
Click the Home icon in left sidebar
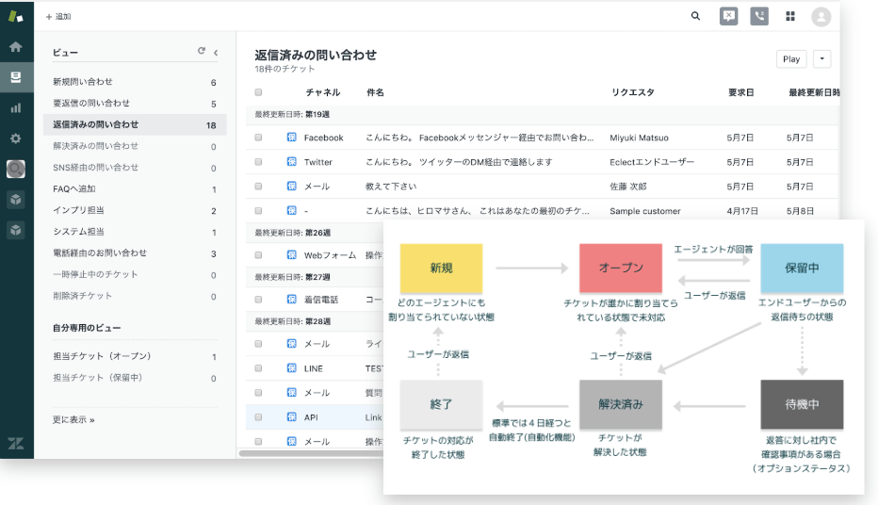click(x=16, y=46)
